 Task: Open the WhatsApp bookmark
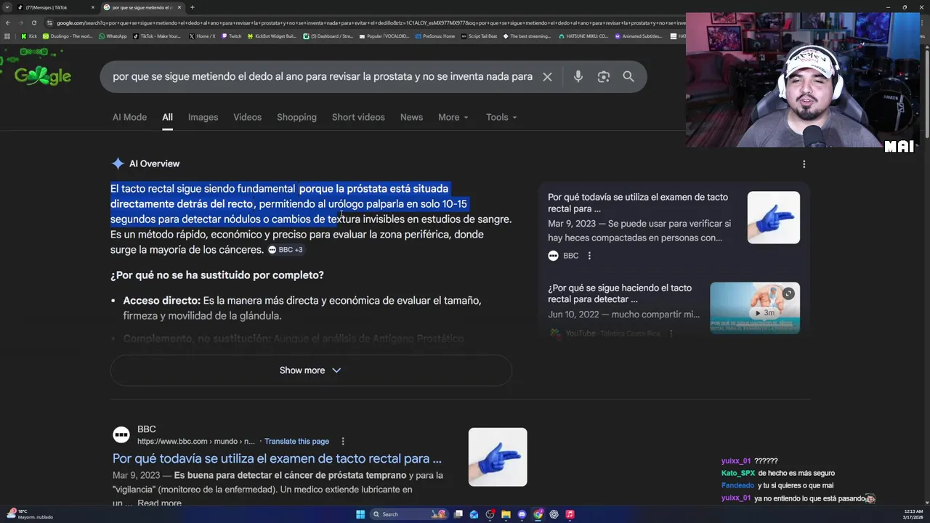tap(112, 36)
